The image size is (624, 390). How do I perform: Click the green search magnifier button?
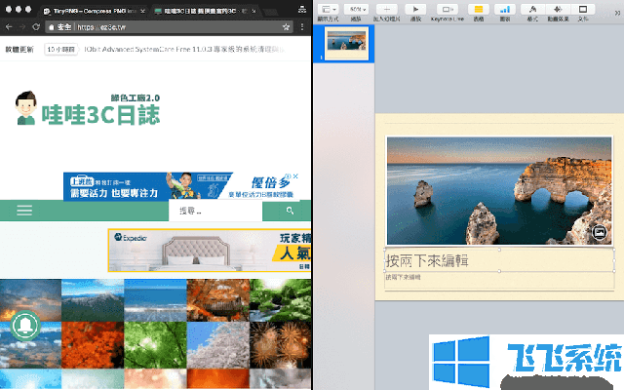pos(291,211)
